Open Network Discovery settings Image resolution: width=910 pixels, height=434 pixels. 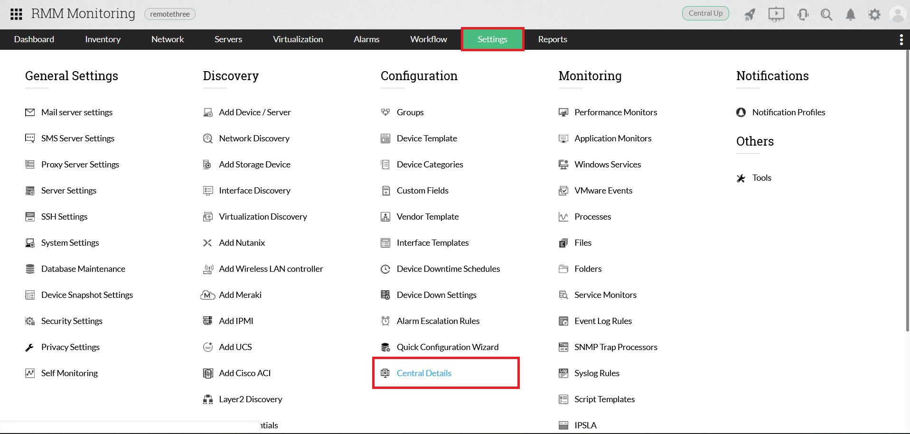[x=254, y=139]
